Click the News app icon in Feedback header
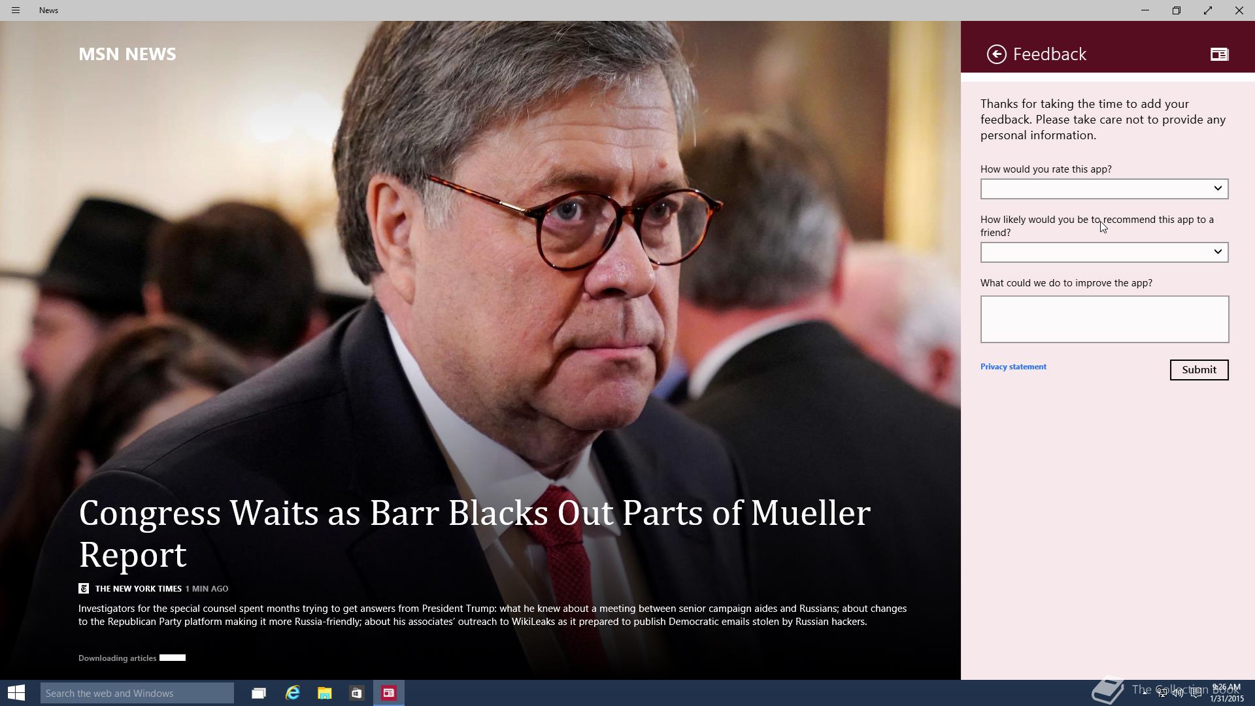The image size is (1255, 706). click(x=1219, y=54)
